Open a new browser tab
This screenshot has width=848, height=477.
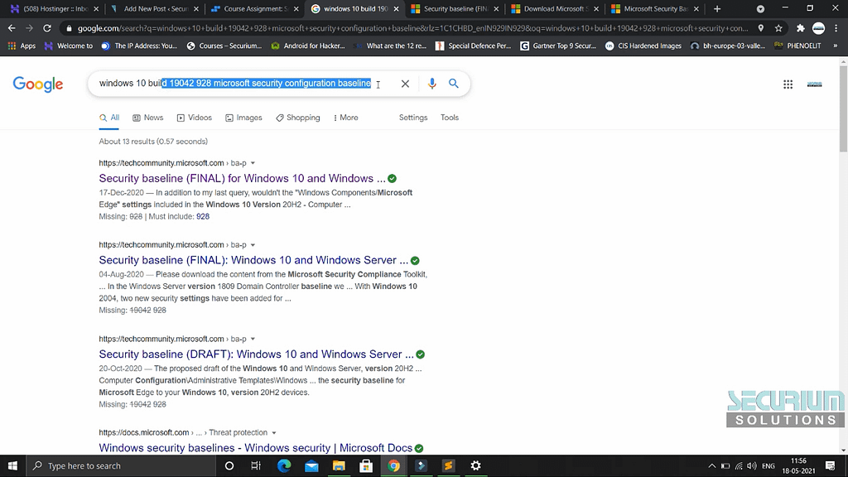tap(717, 8)
